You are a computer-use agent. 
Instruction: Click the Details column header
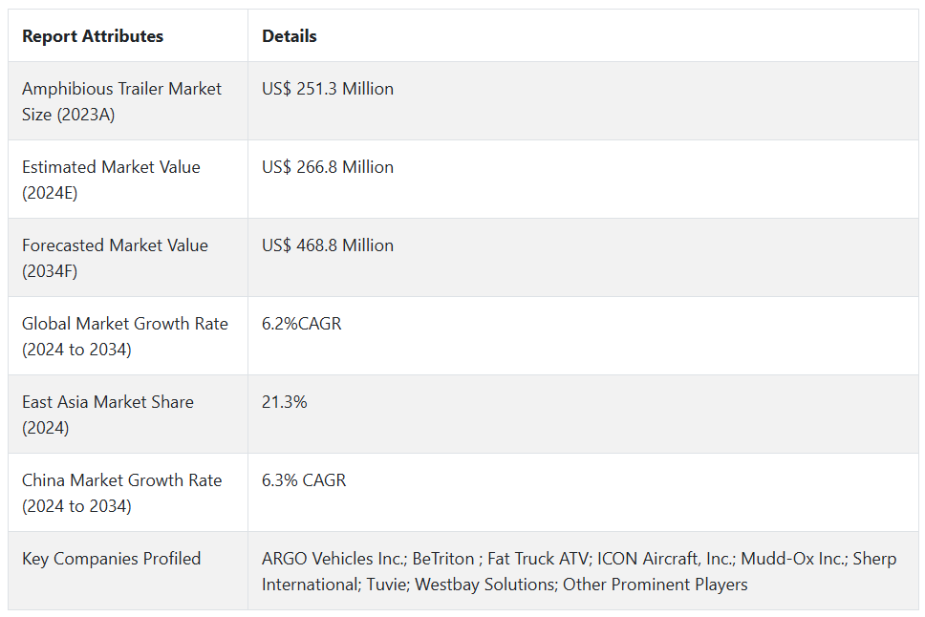(290, 36)
